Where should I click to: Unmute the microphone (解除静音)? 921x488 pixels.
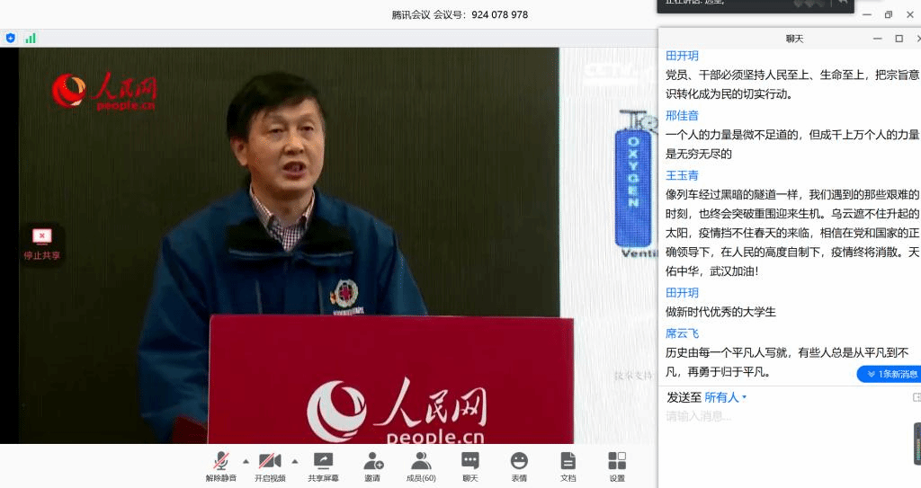click(x=220, y=465)
